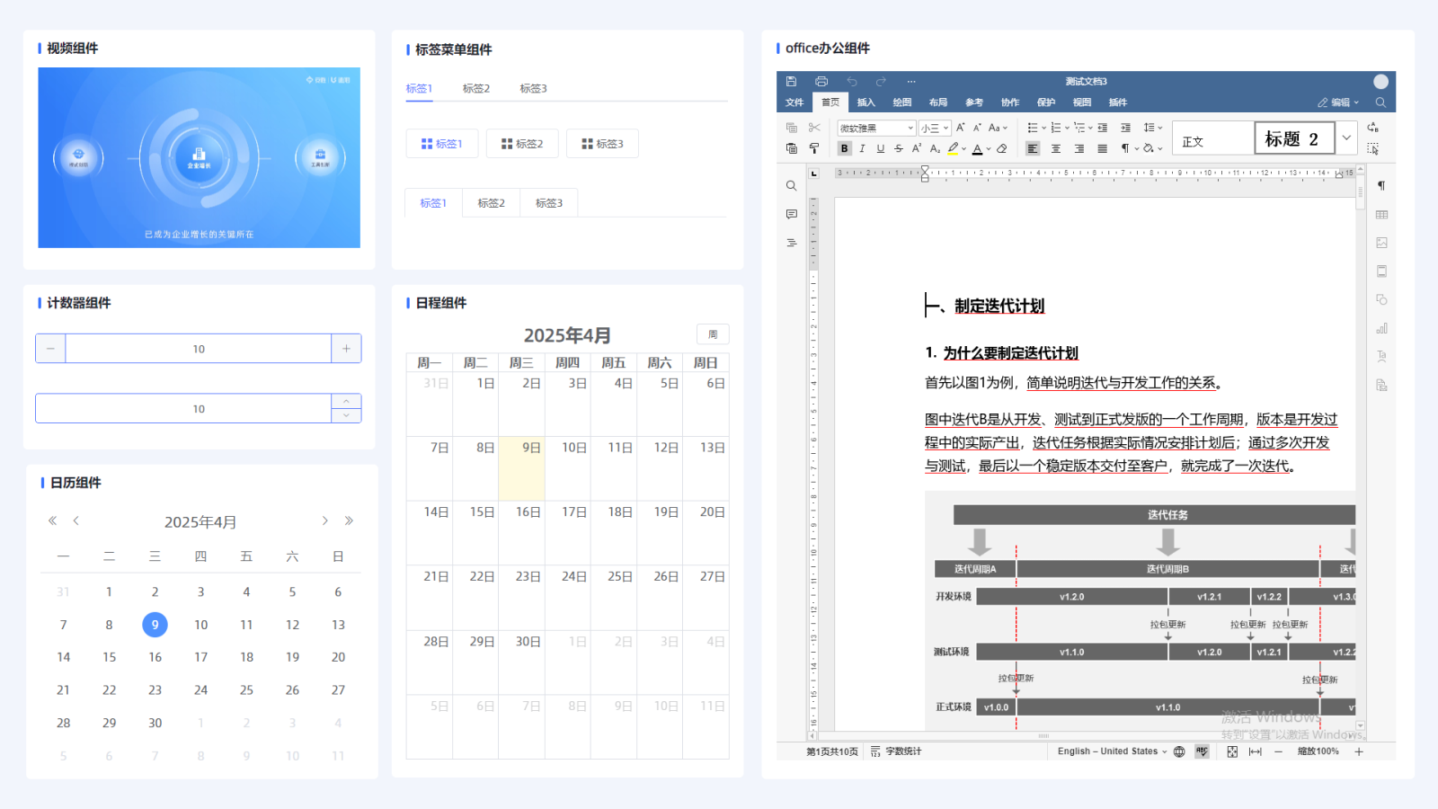Click the print icon in the document editor
Viewport: 1438px width, 809px height.
821,81
